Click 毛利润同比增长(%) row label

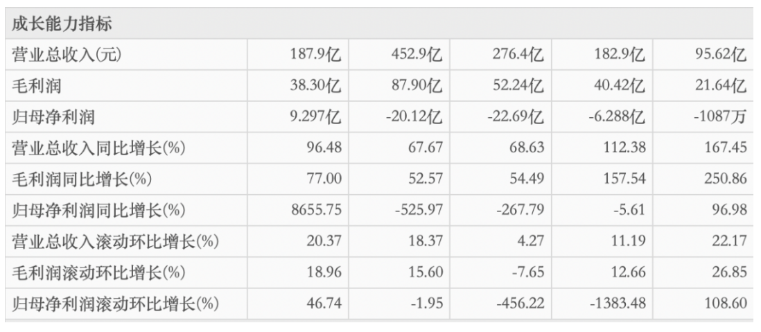[82, 179]
